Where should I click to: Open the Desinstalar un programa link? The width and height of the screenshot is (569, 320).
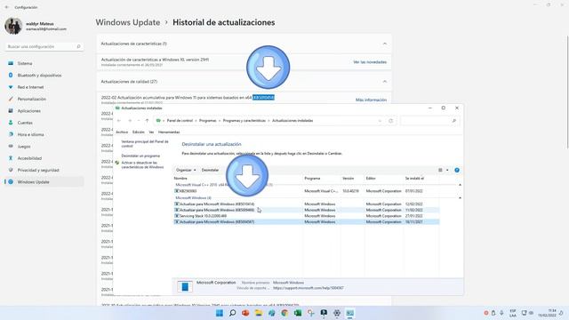(140, 156)
